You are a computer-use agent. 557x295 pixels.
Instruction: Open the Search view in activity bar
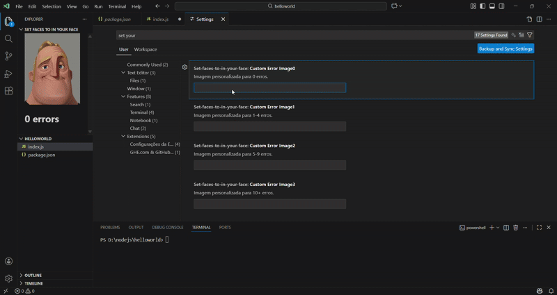[x=8, y=39]
